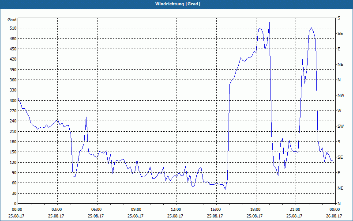Select the W compass label on right axis
The height and width of the screenshot is (221, 353).
[339, 111]
